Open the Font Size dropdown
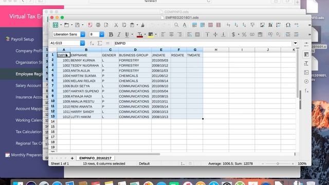Viewport: 329px width, 185px height. [x=102, y=34]
